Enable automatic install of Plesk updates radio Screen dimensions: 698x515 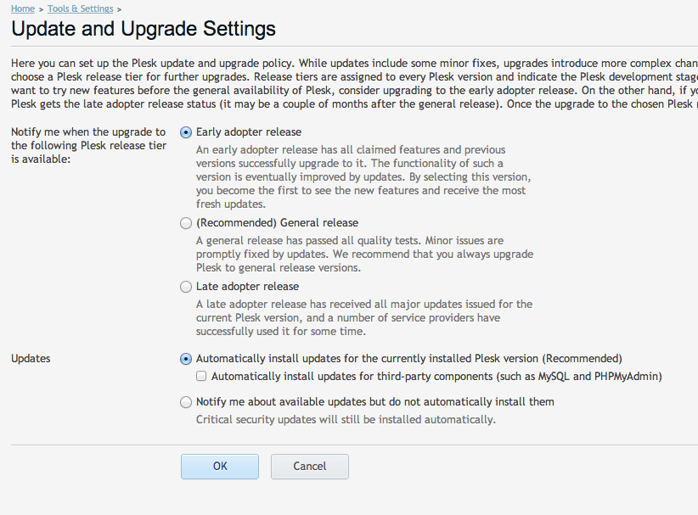[186, 359]
